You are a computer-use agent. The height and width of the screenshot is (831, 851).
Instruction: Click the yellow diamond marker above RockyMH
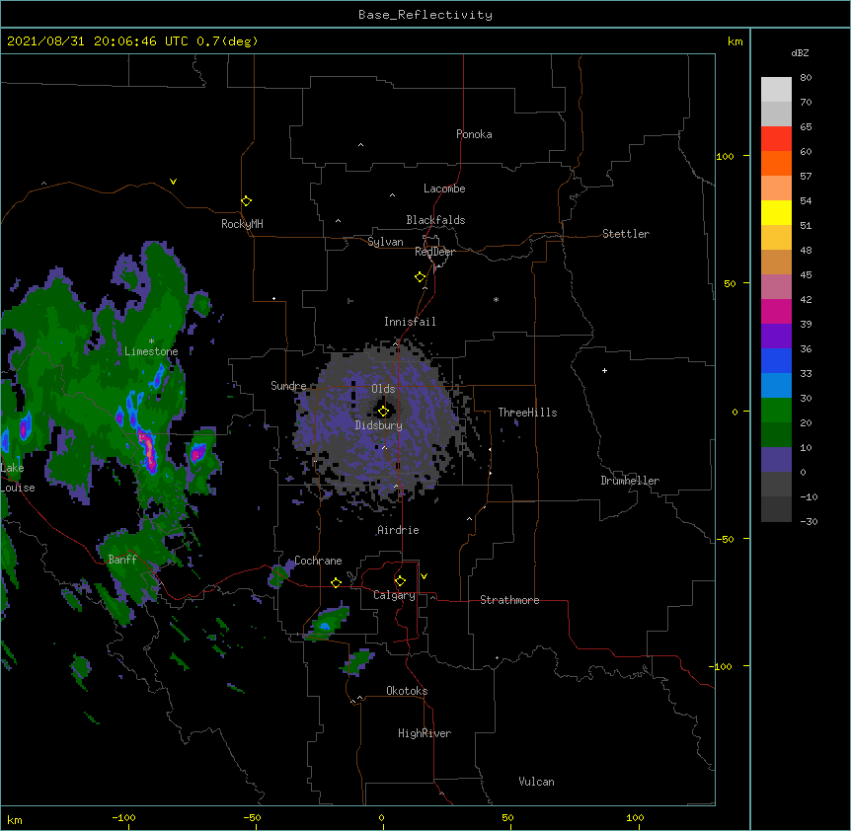click(x=247, y=201)
